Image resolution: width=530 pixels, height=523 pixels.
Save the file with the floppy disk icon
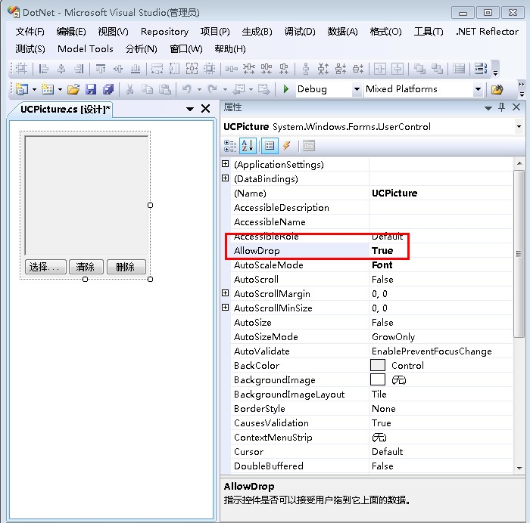pyautogui.click(x=91, y=89)
